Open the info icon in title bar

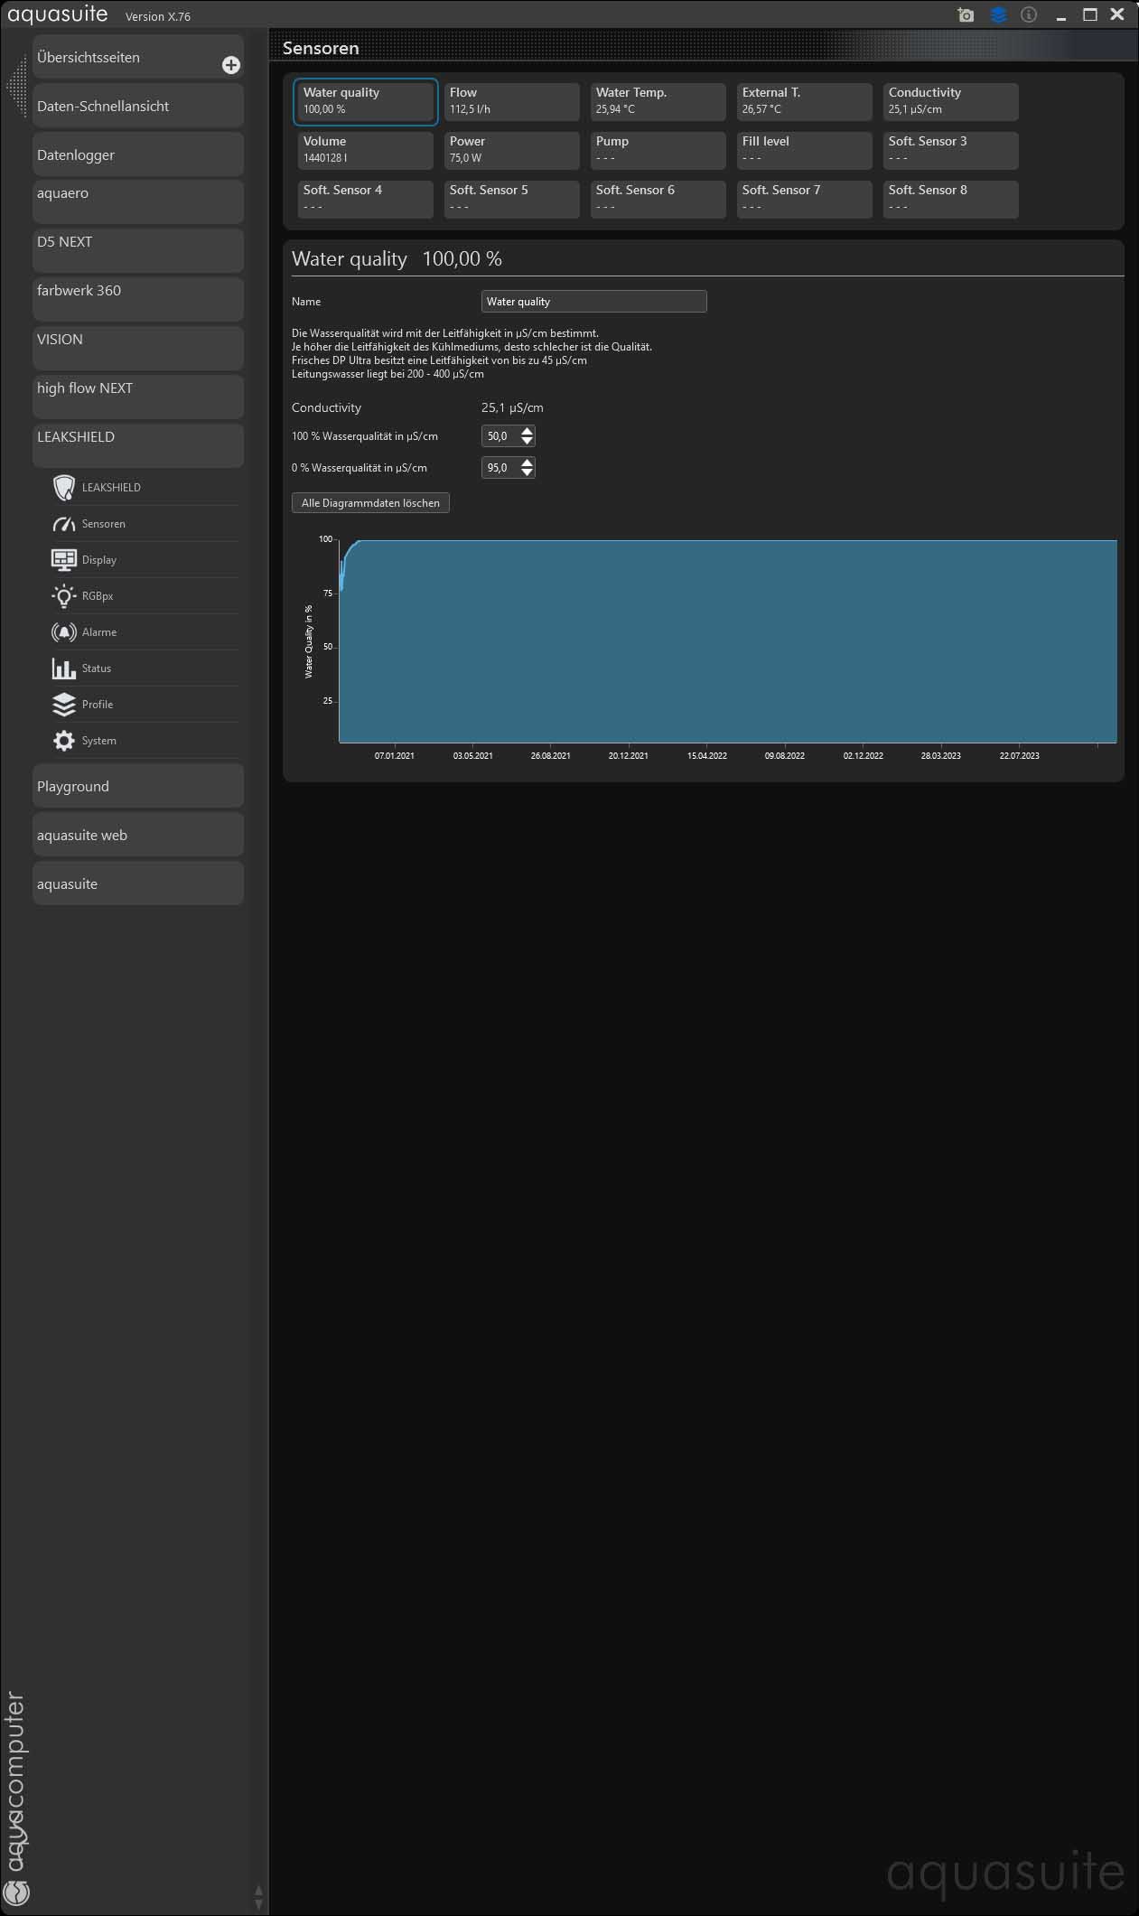tap(1029, 15)
